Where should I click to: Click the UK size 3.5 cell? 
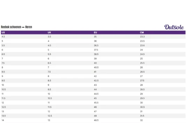tap(49, 37)
